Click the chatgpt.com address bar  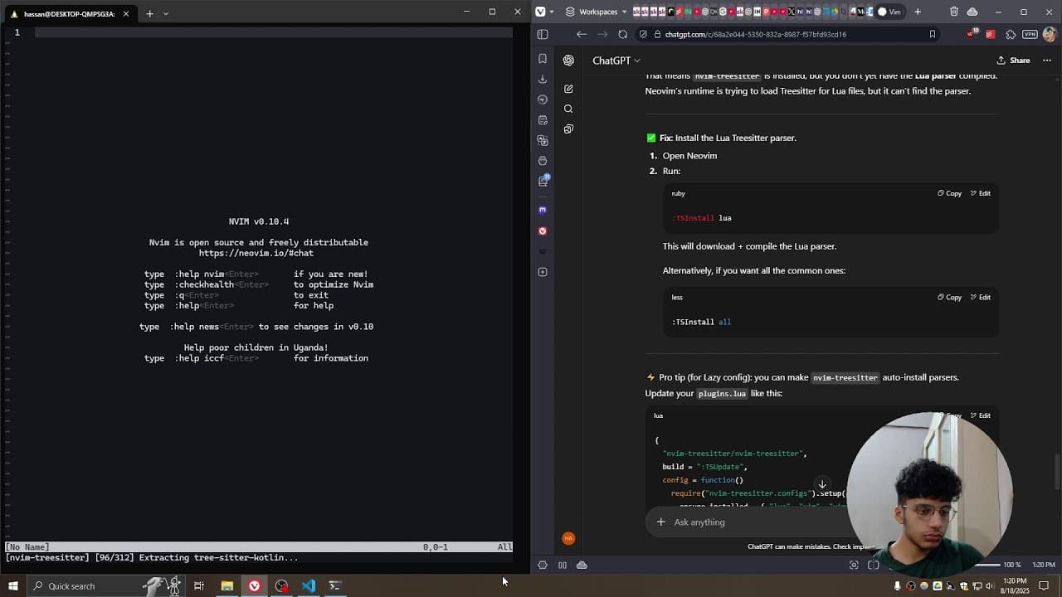pyautogui.click(x=788, y=34)
